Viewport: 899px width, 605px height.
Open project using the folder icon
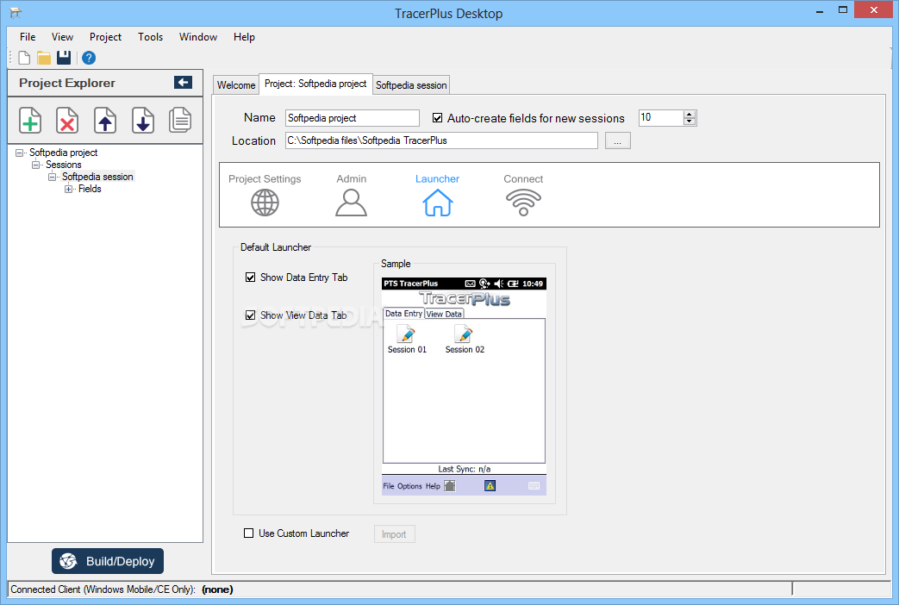(x=44, y=58)
